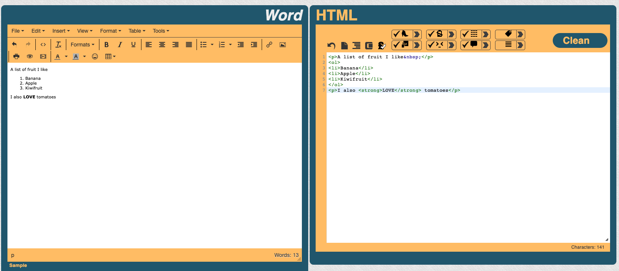Viewport: 619px width, 271px height.
Task: Click the blank page icon in HTML panel
Action: (344, 46)
